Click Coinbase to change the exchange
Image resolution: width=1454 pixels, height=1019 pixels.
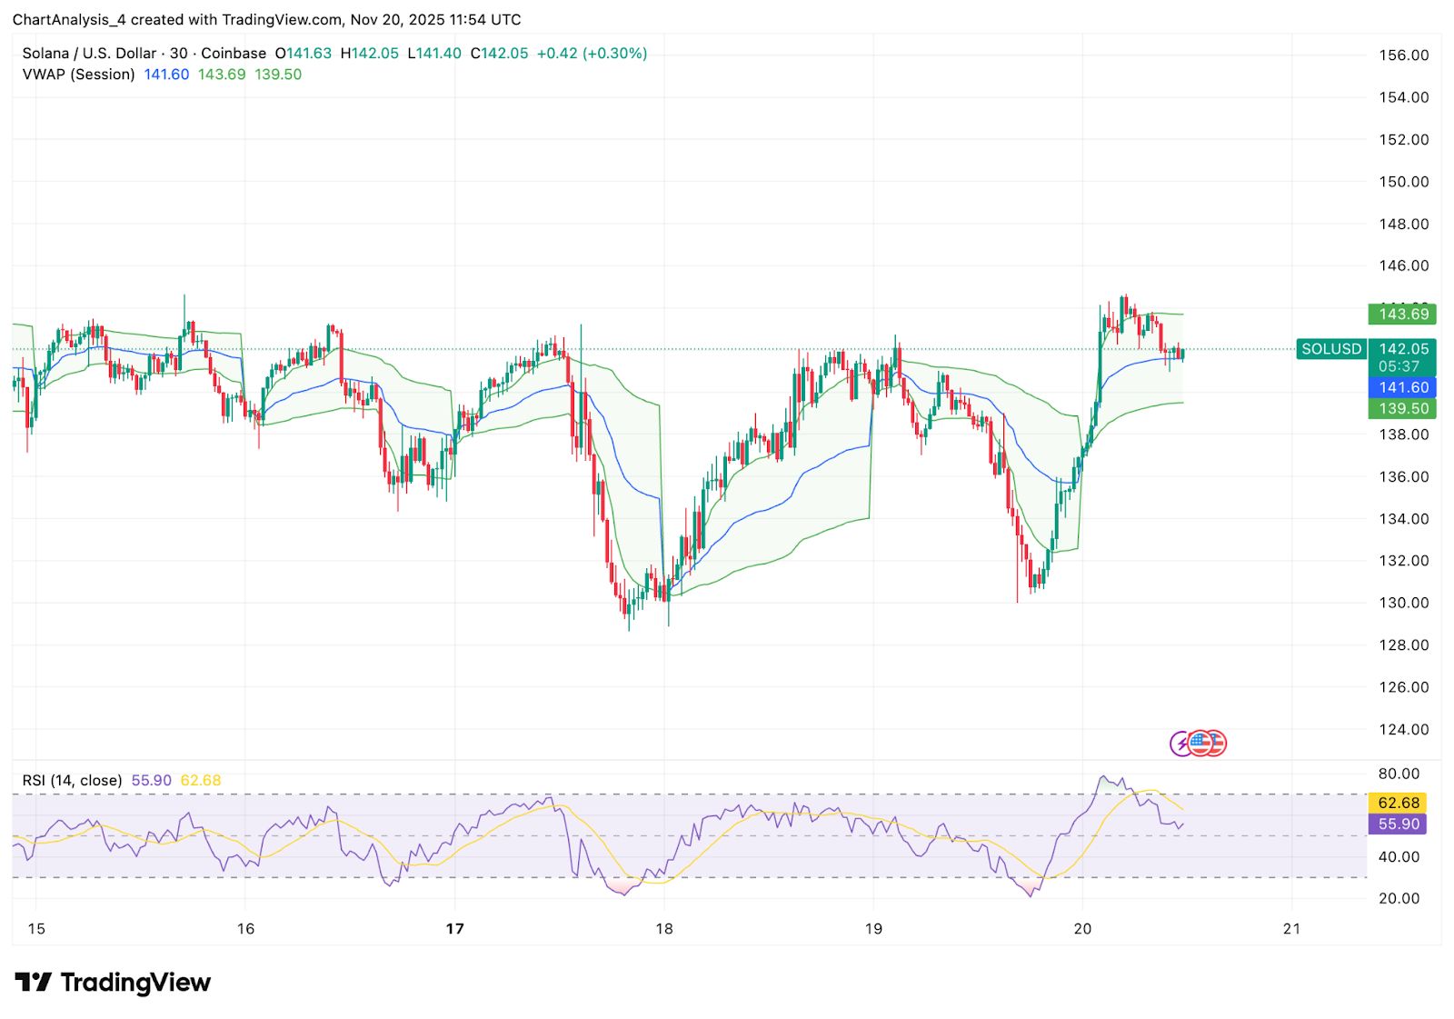point(235,53)
